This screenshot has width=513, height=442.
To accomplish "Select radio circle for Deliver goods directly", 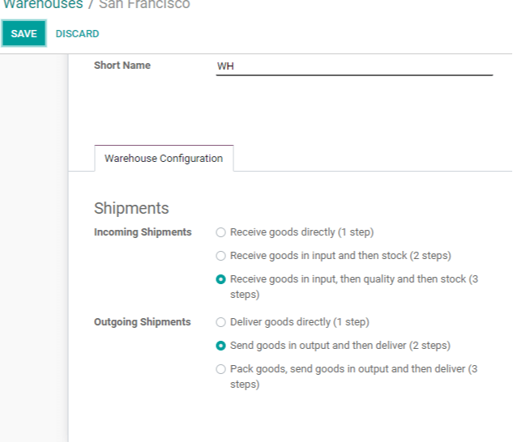I will 220,322.
